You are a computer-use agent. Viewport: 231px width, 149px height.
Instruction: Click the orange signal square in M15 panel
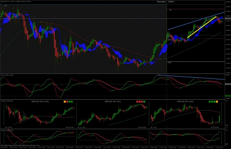[65, 102]
